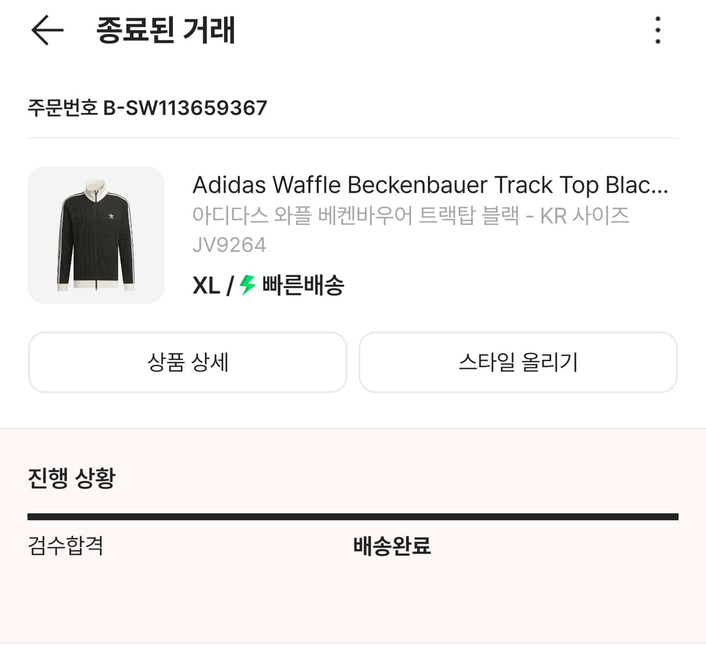Click the 빠른배송 fast shipping label
Image resolution: width=706 pixels, height=645 pixels.
[301, 285]
